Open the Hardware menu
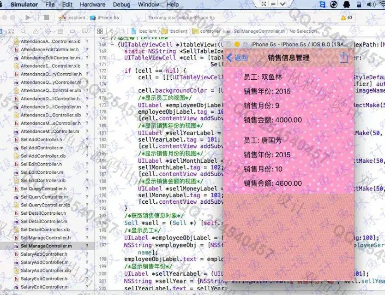 (92, 5)
